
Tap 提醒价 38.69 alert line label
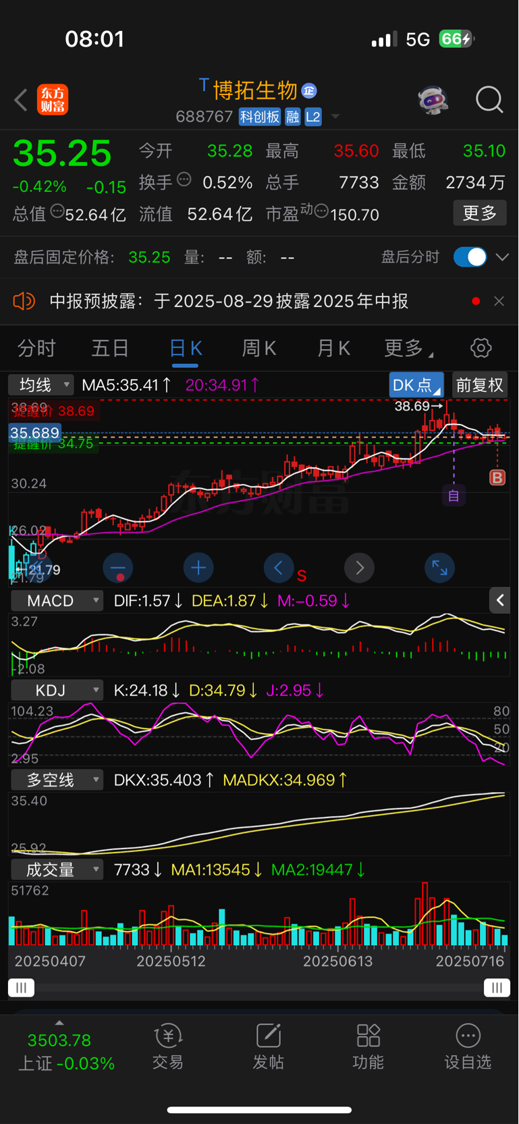click(54, 411)
